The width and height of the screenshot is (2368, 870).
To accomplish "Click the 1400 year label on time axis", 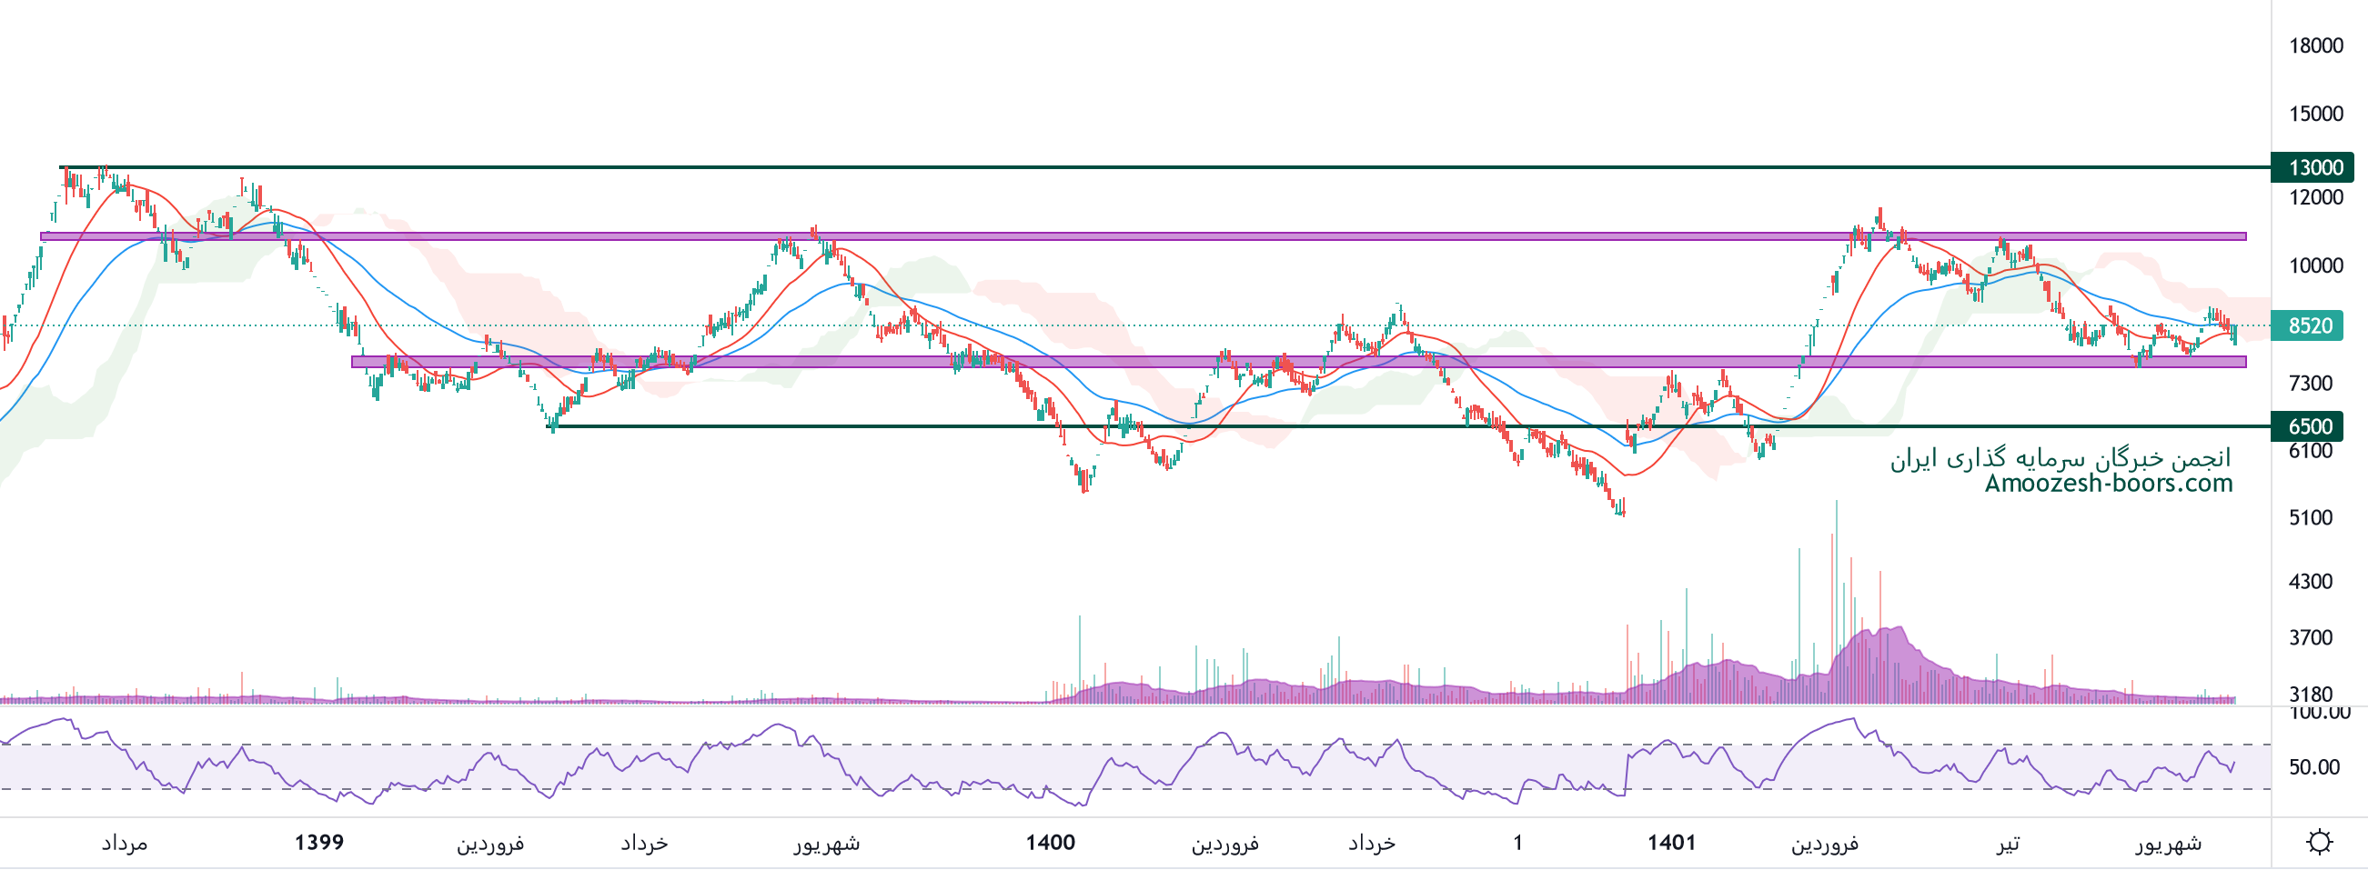I will coord(1050,843).
